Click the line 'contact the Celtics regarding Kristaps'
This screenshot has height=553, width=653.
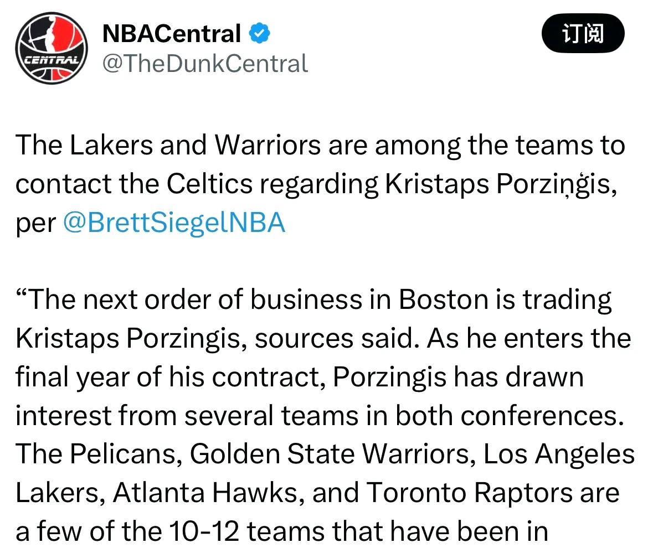click(316, 184)
